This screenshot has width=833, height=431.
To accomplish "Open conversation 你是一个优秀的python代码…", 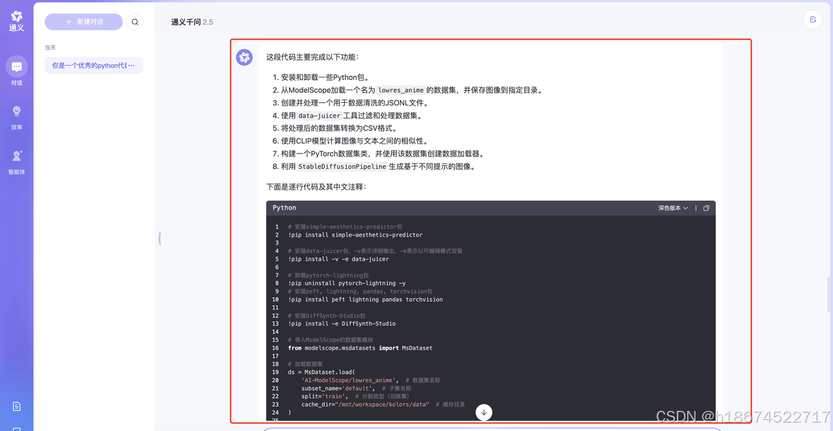I will pos(94,66).
